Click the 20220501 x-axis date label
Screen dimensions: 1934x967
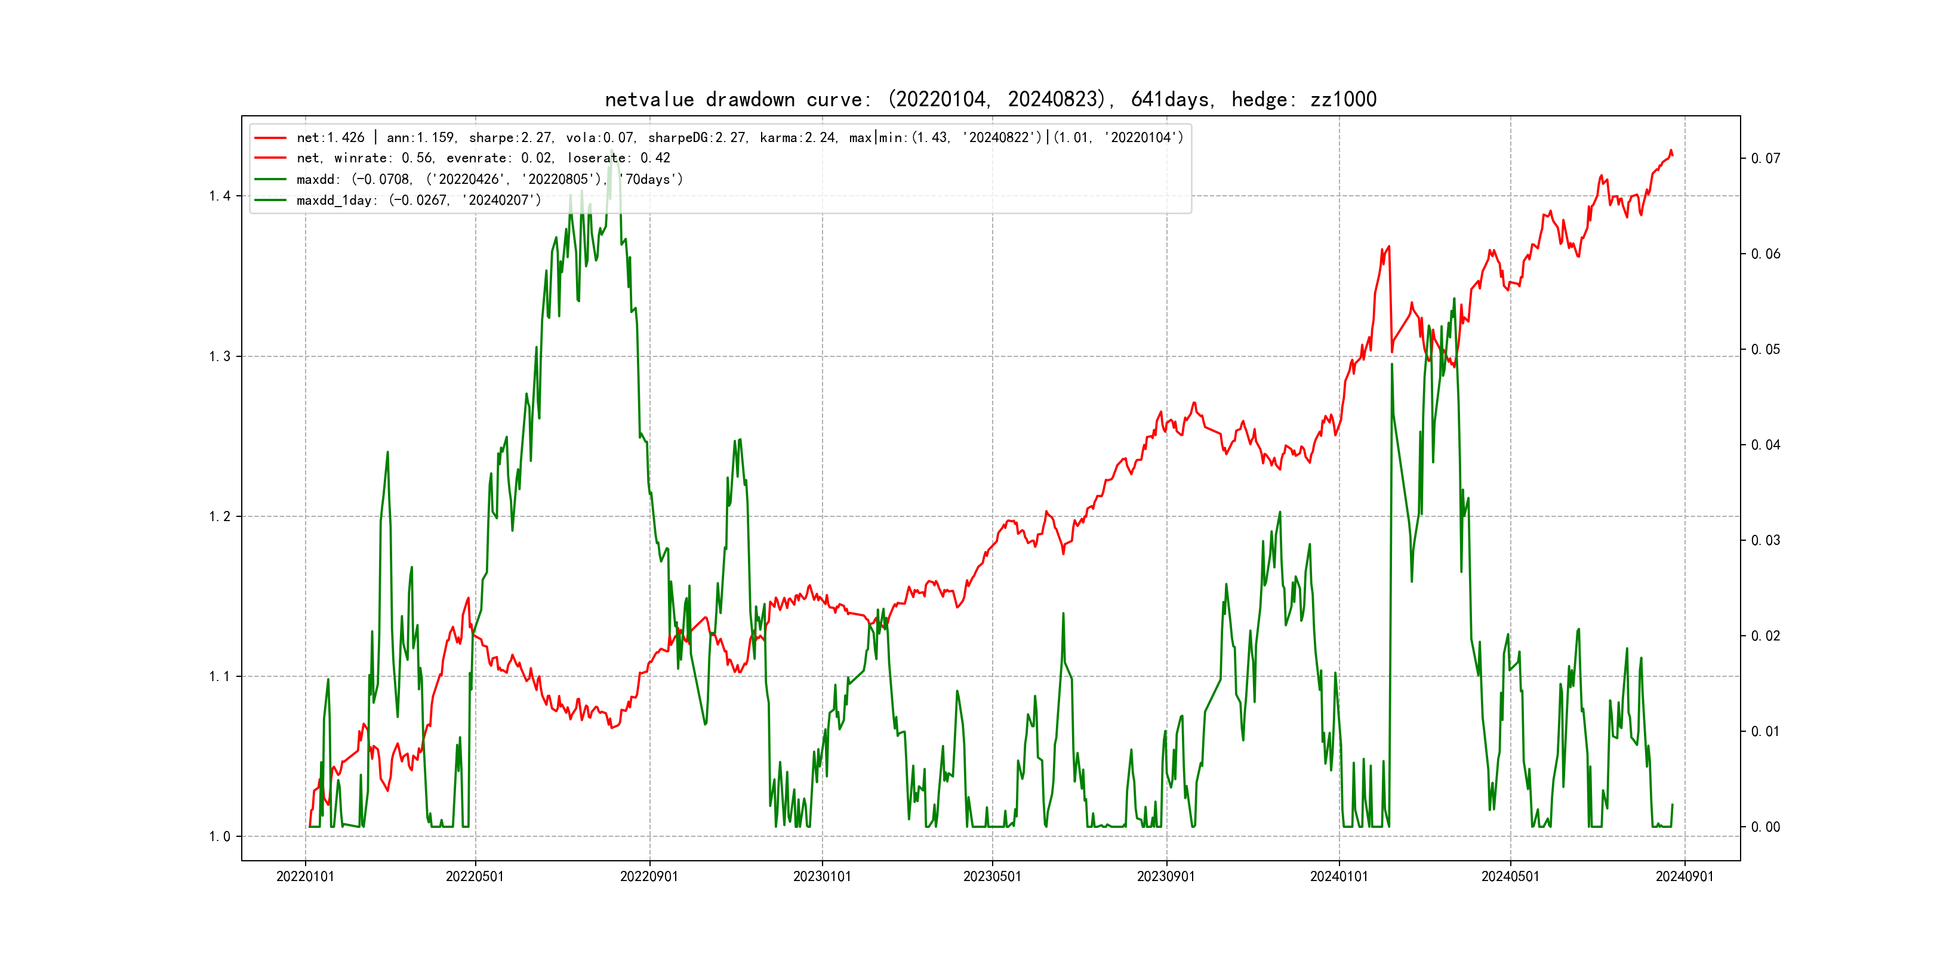coord(475,876)
